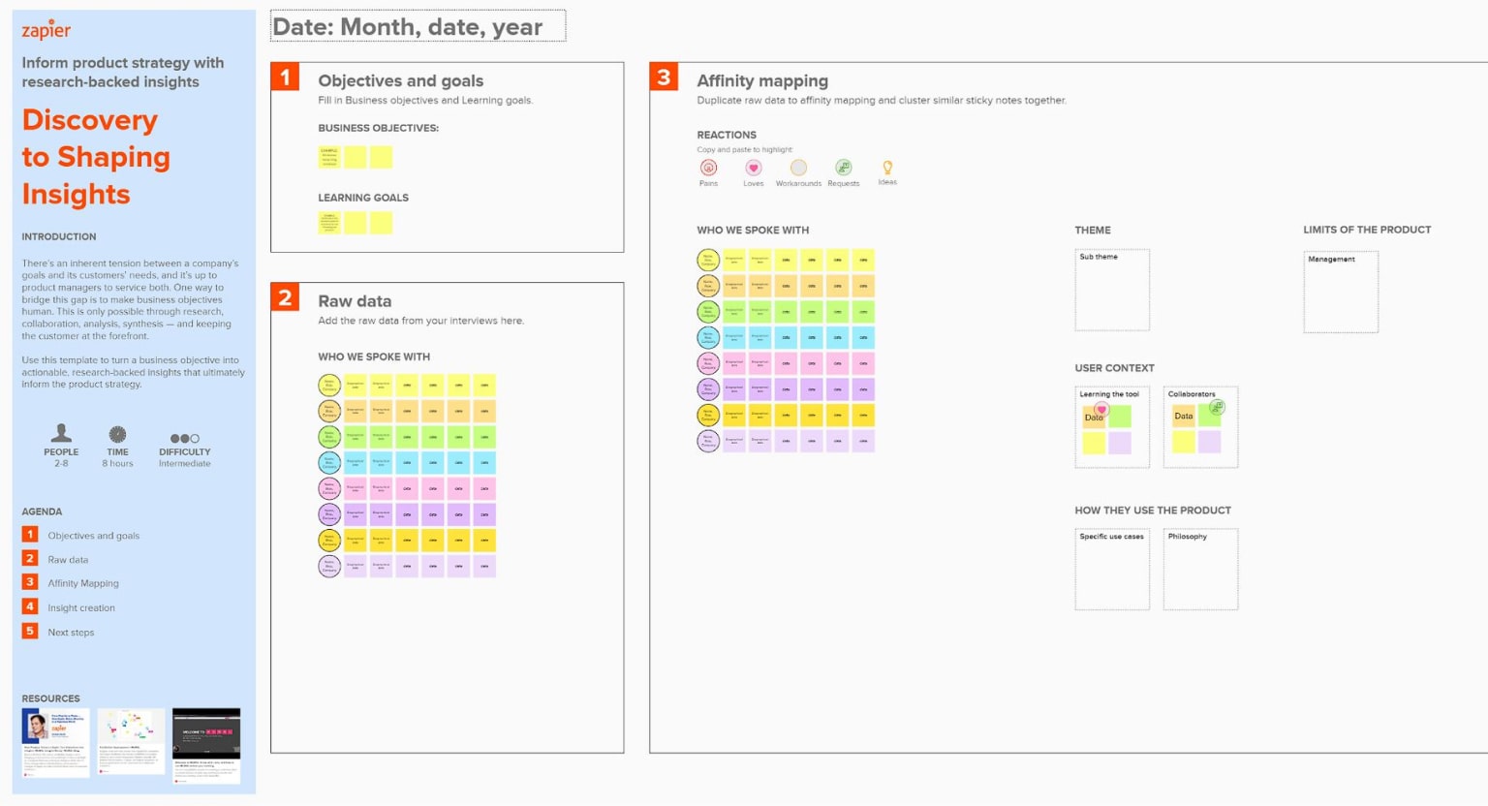Select the Pains reaction icon
Viewport: 1488px width, 806px height.
[708, 169]
